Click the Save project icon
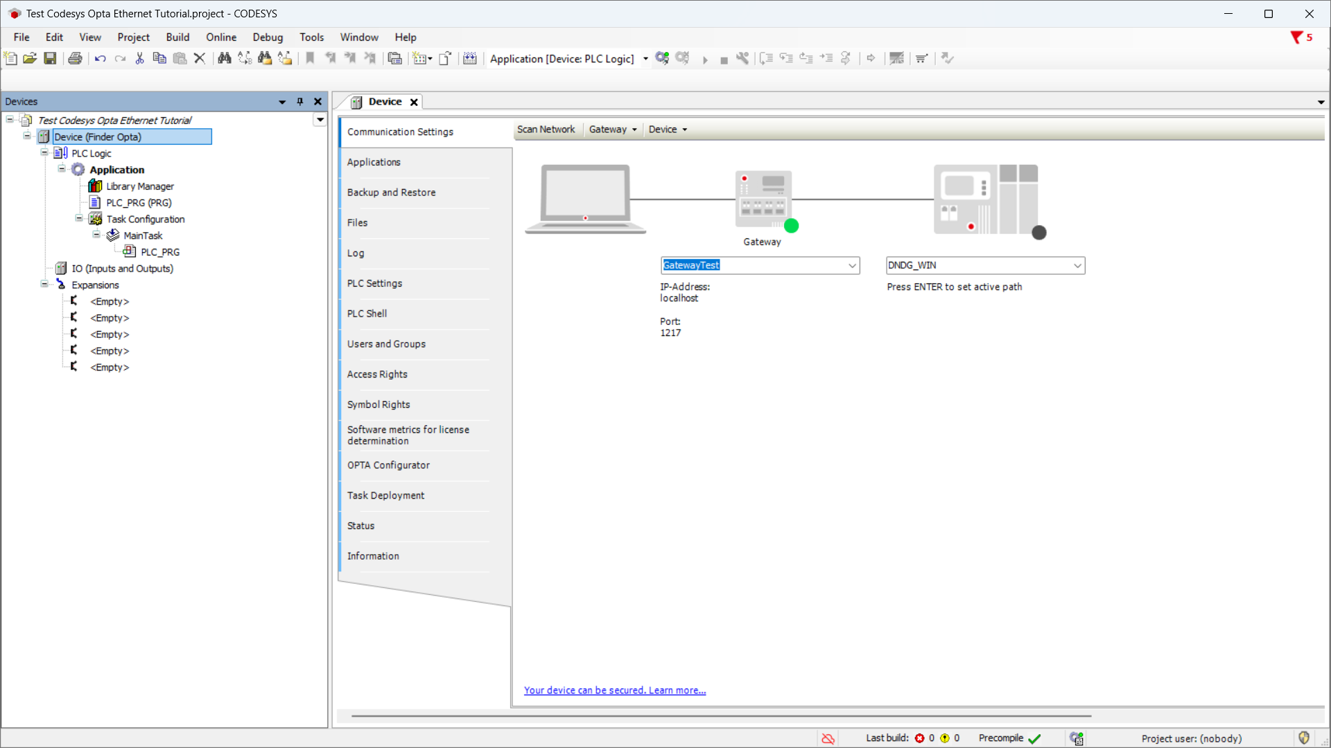1331x748 pixels. tap(50, 59)
